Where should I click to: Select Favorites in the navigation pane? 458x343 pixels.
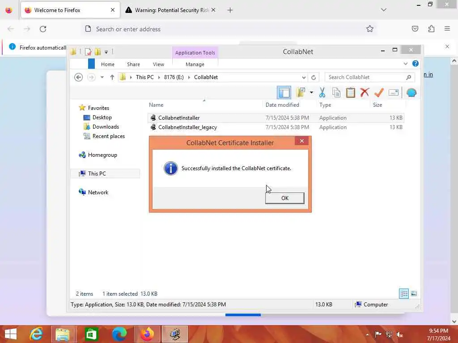98,108
